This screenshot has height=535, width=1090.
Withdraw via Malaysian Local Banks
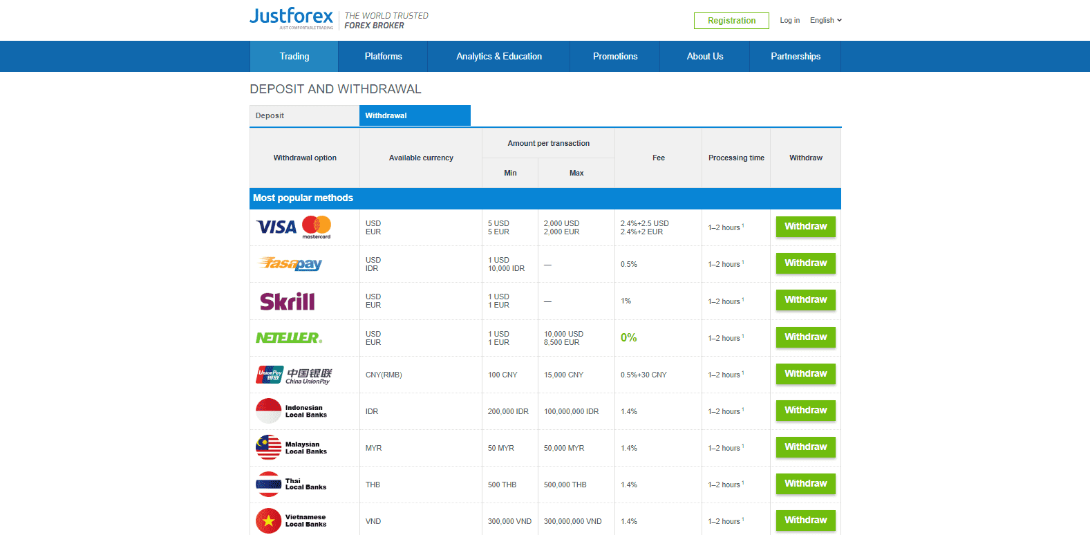click(x=806, y=447)
